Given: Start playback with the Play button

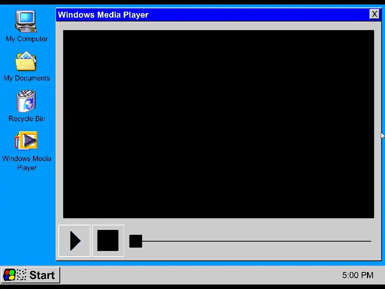Looking at the screenshot, I should coord(74,241).
